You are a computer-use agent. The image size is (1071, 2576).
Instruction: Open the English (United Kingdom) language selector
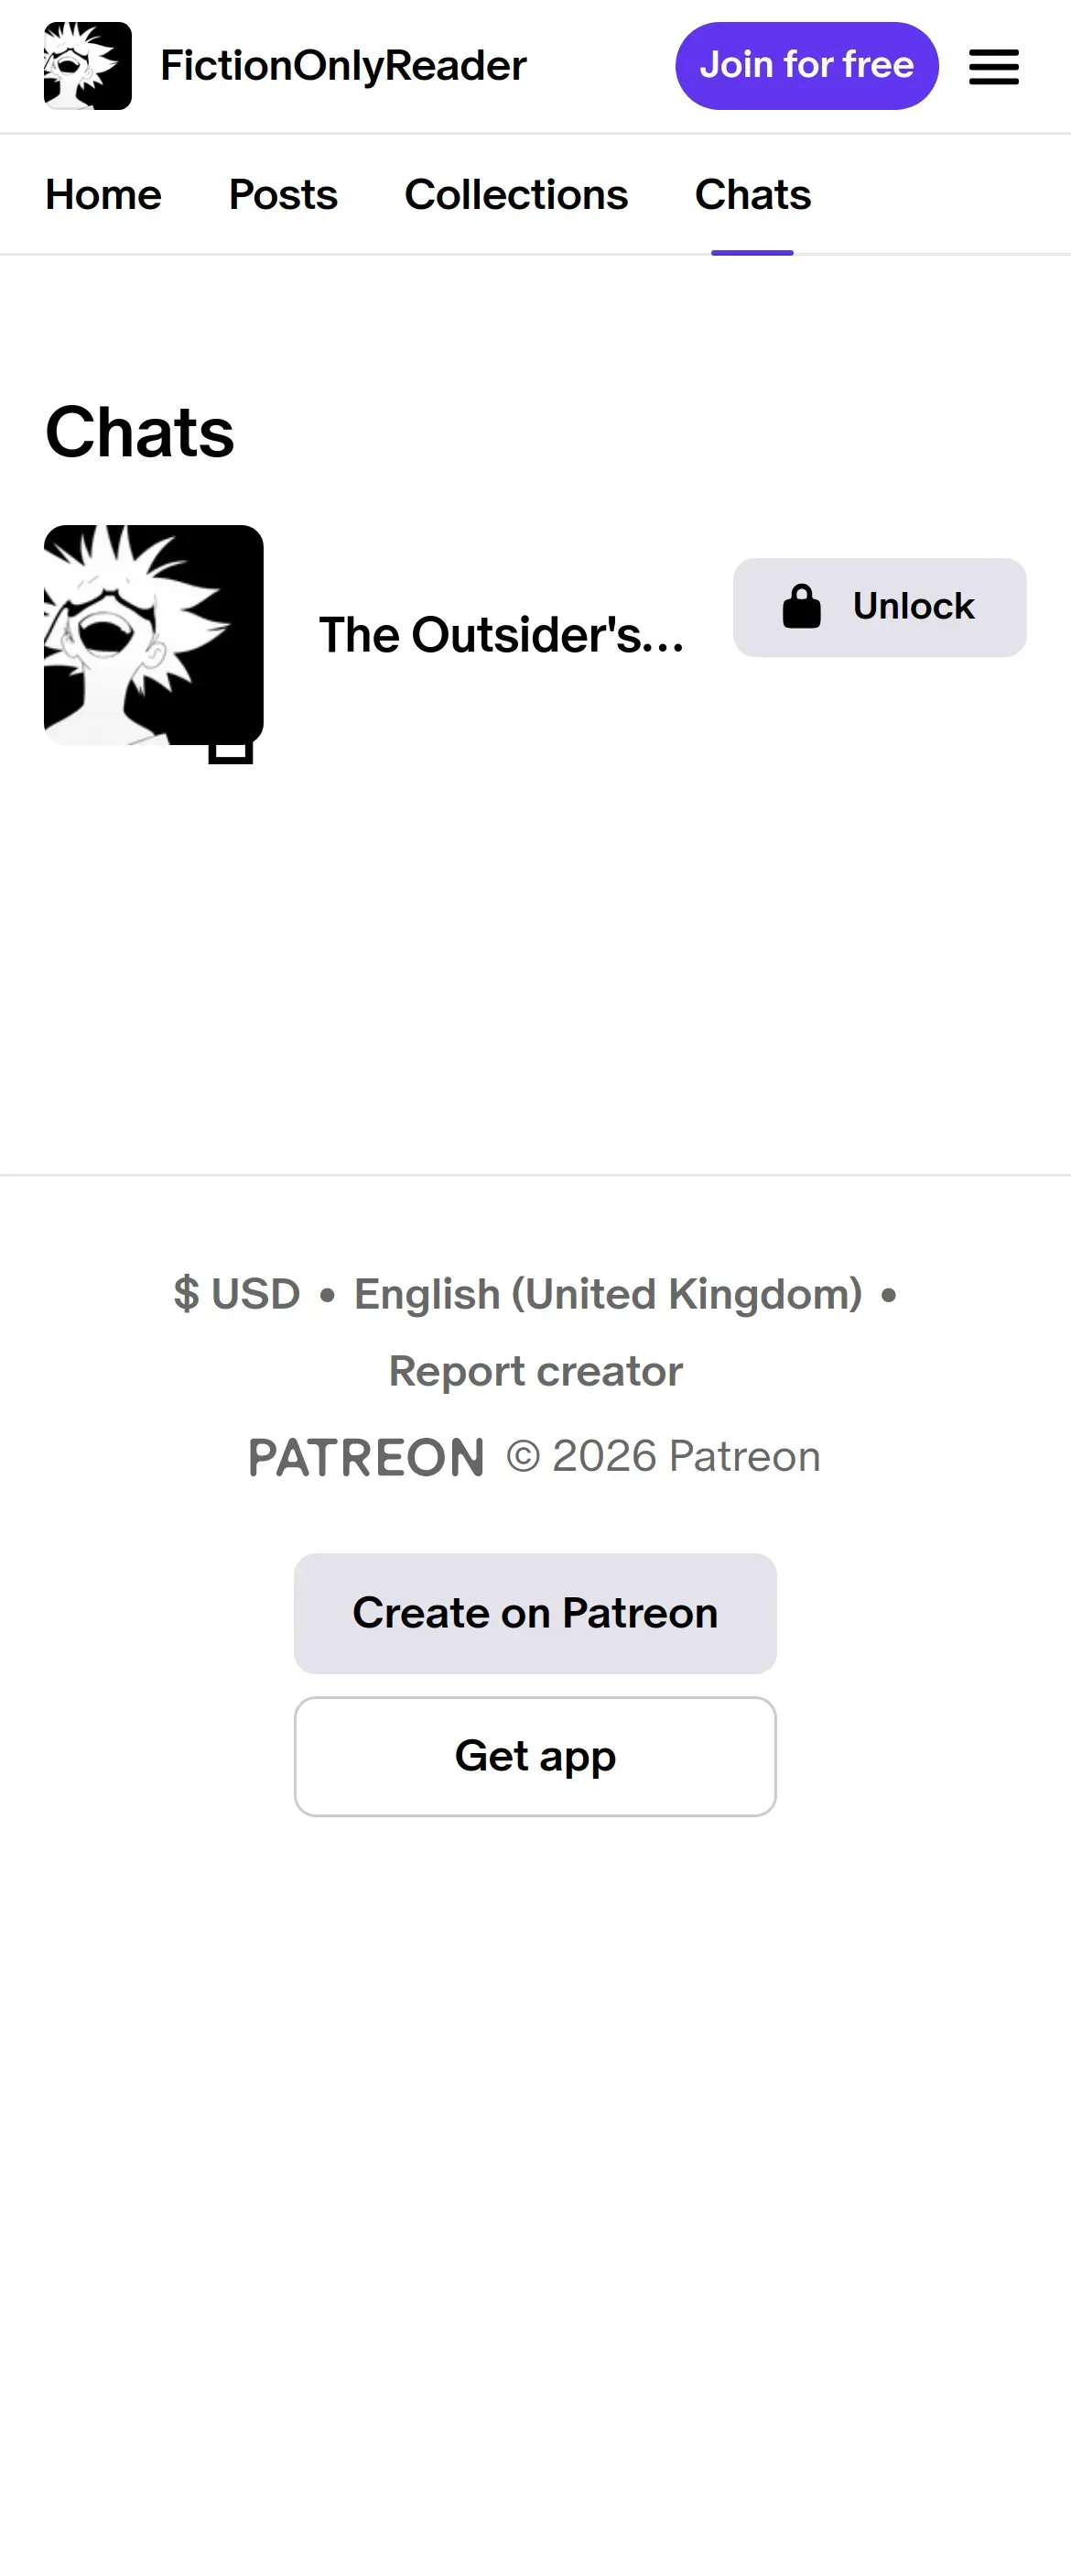(608, 1294)
